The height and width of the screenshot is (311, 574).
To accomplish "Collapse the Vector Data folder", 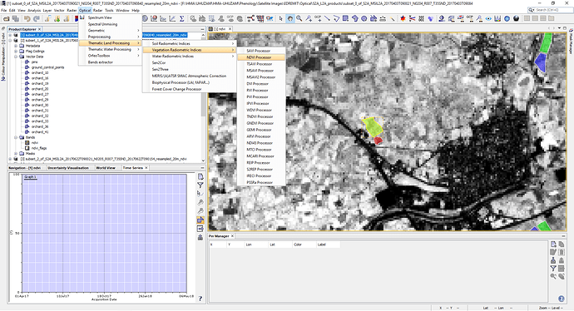I will tap(16, 57).
